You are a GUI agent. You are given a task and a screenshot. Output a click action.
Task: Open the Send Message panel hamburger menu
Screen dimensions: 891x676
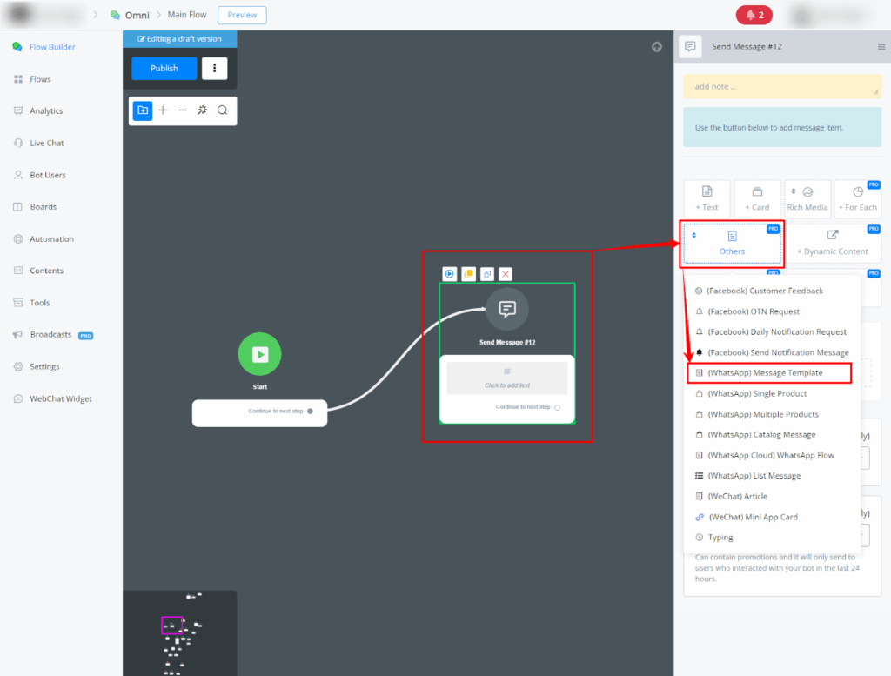(x=881, y=47)
